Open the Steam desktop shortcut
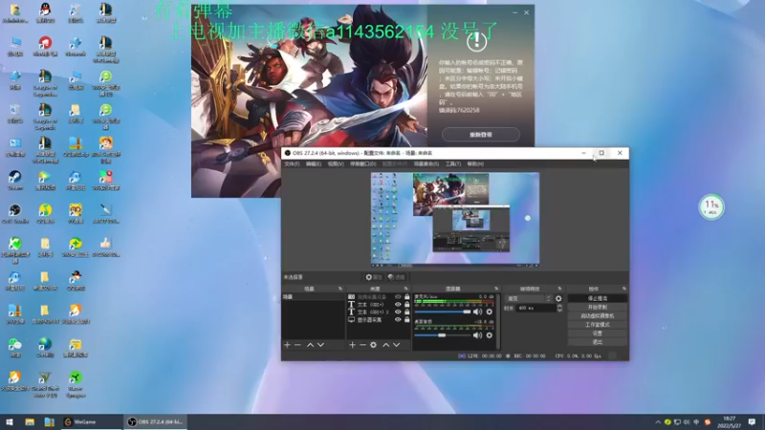The height and width of the screenshot is (430, 765). pos(15,180)
